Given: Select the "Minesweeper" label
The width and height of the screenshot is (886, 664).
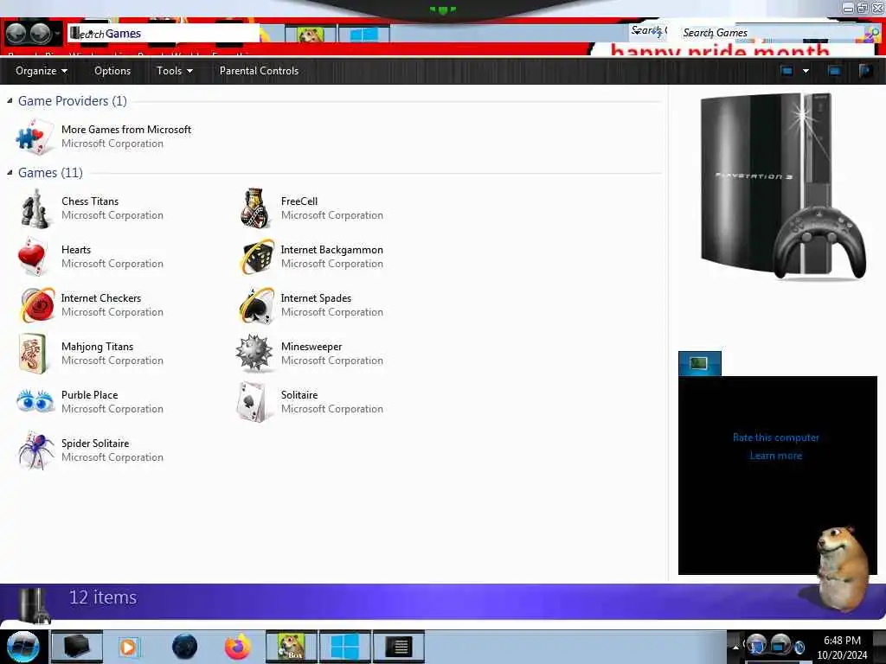Looking at the screenshot, I should [x=311, y=347].
